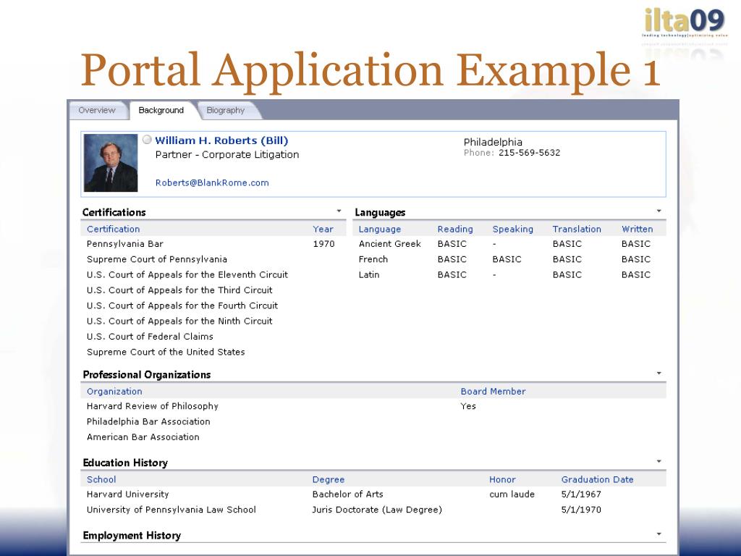Click the Philadelphia office location
This screenshot has width=741, height=556.
point(493,142)
